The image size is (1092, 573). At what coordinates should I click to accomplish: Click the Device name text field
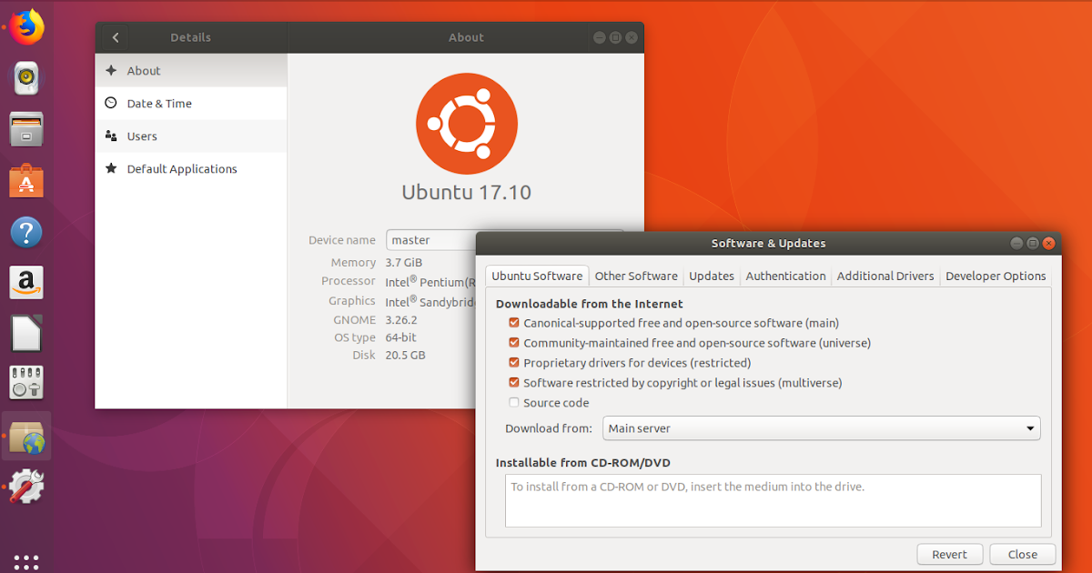[x=432, y=239]
